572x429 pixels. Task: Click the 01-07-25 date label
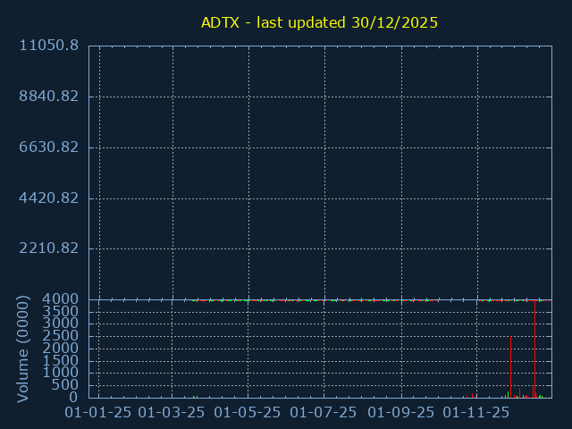tap(324, 413)
